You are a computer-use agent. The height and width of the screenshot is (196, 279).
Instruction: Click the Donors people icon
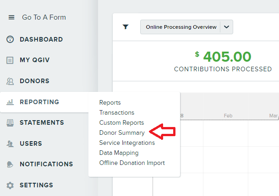pos(10,81)
